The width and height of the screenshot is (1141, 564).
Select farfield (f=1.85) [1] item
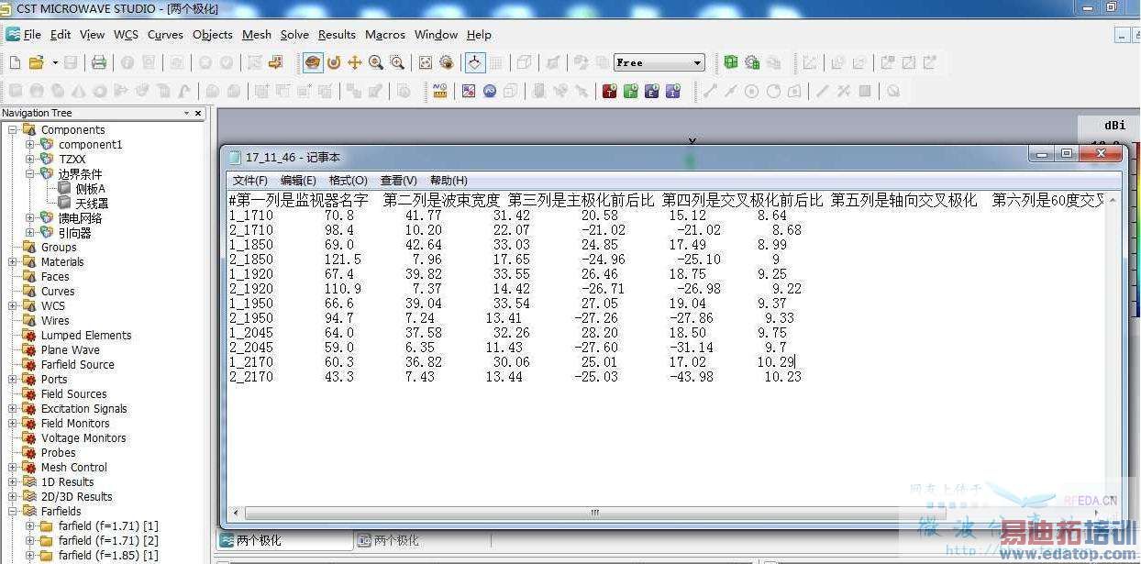point(108,555)
